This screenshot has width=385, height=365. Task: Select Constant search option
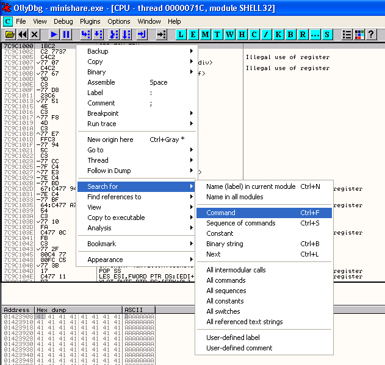(x=264, y=233)
